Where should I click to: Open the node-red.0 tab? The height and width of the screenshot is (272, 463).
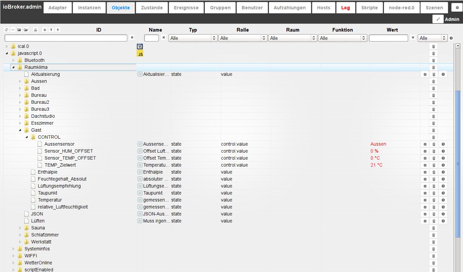coord(402,8)
